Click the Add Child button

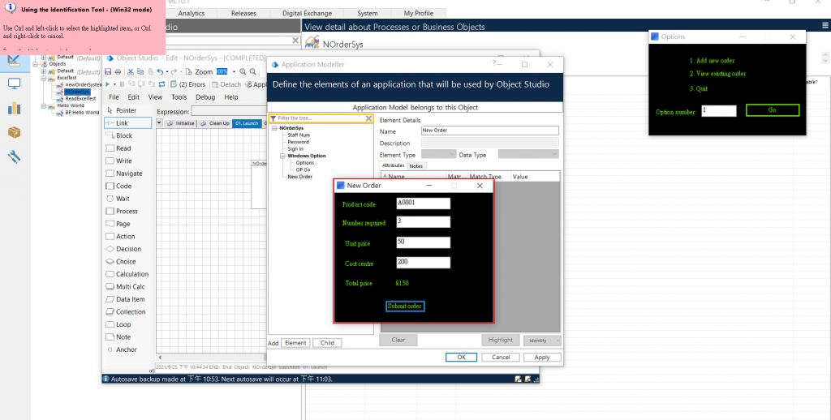327,343
